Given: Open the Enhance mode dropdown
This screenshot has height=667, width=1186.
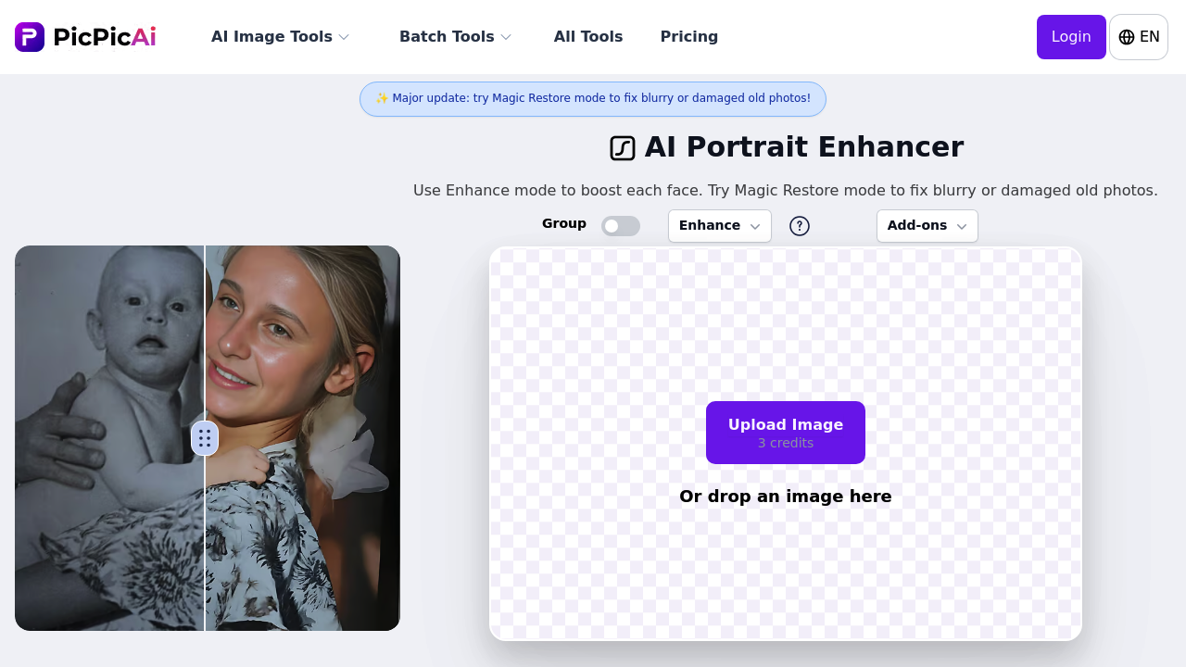Looking at the screenshot, I should 719,225.
